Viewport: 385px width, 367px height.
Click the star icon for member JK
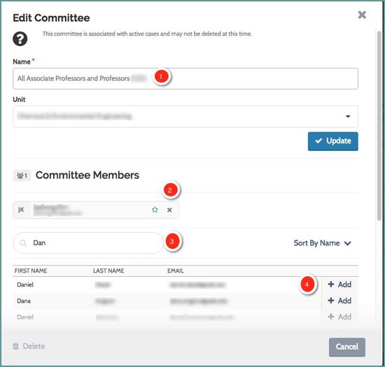(x=155, y=210)
